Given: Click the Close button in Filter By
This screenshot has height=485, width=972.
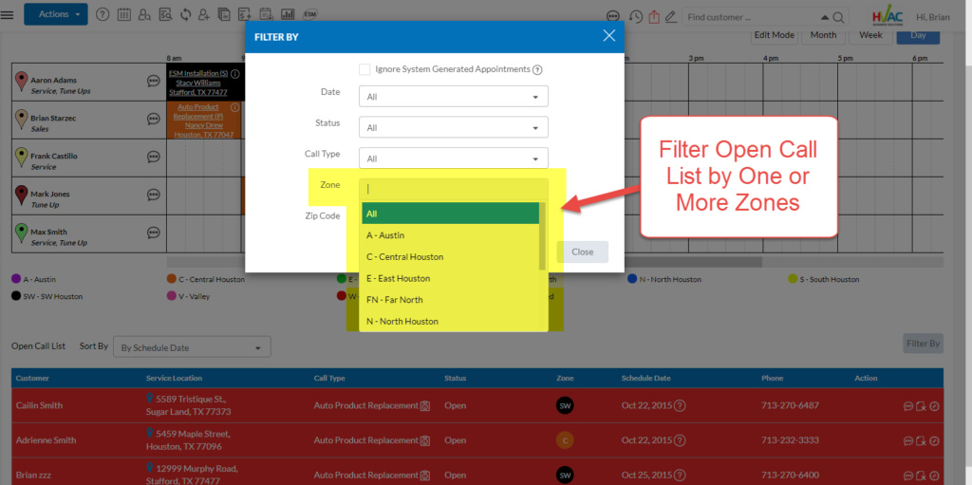Looking at the screenshot, I should 582,252.
